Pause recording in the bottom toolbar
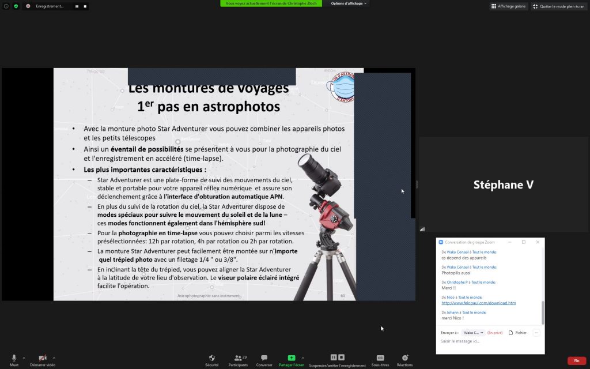Image resolution: width=590 pixels, height=369 pixels. (x=334, y=357)
